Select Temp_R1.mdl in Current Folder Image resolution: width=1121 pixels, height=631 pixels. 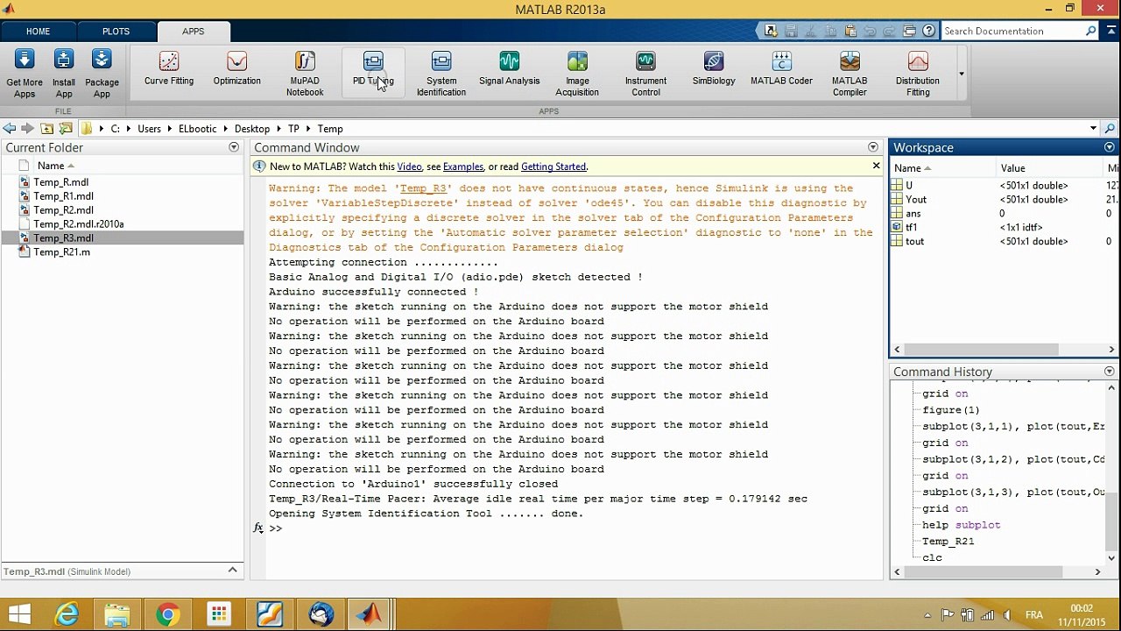click(x=63, y=196)
